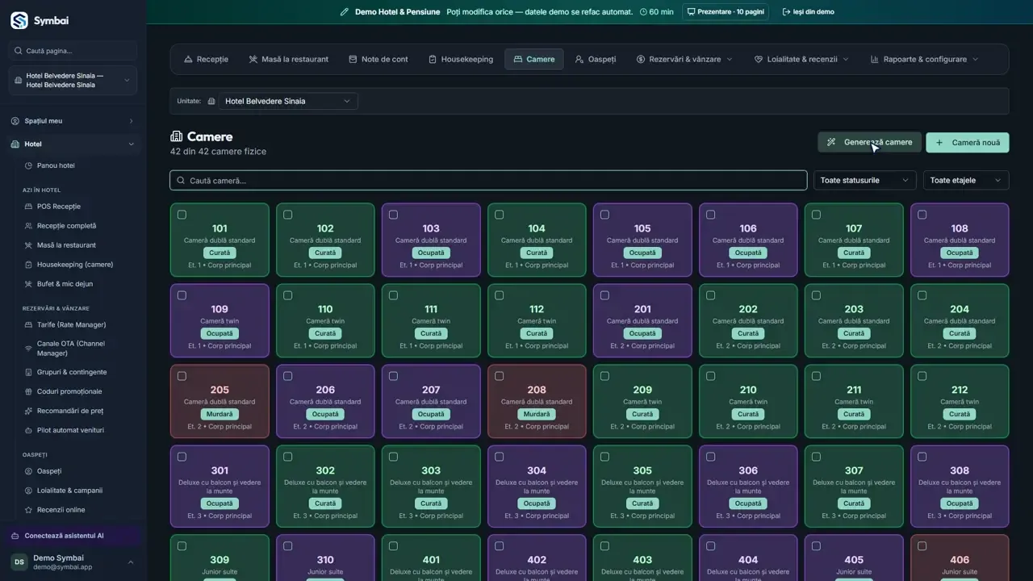Collapse the Hotel sidebar section
The width and height of the screenshot is (1033, 581).
(73, 144)
